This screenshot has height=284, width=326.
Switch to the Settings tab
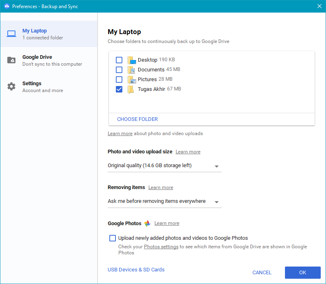tap(49, 86)
